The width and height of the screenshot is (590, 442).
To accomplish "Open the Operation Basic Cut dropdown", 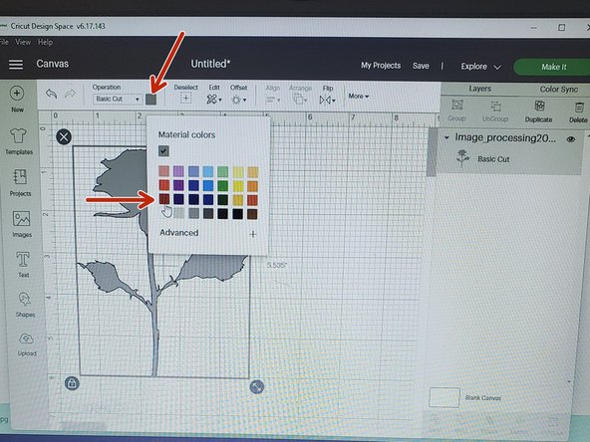I will pos(117,99).
